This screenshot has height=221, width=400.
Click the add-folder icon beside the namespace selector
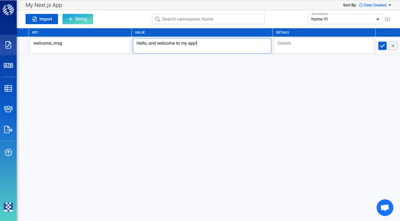(x=387, y=19)
